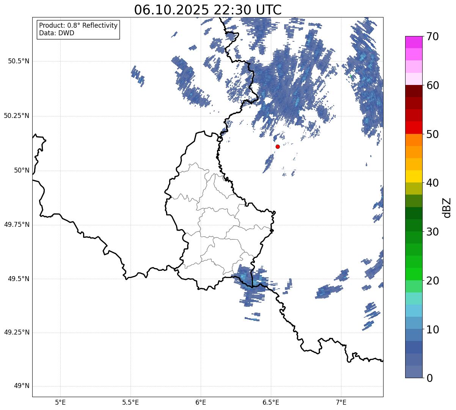
Task: Click the 6.5°E longitude label
Action: pyautogui.click(x=271, y=402)
